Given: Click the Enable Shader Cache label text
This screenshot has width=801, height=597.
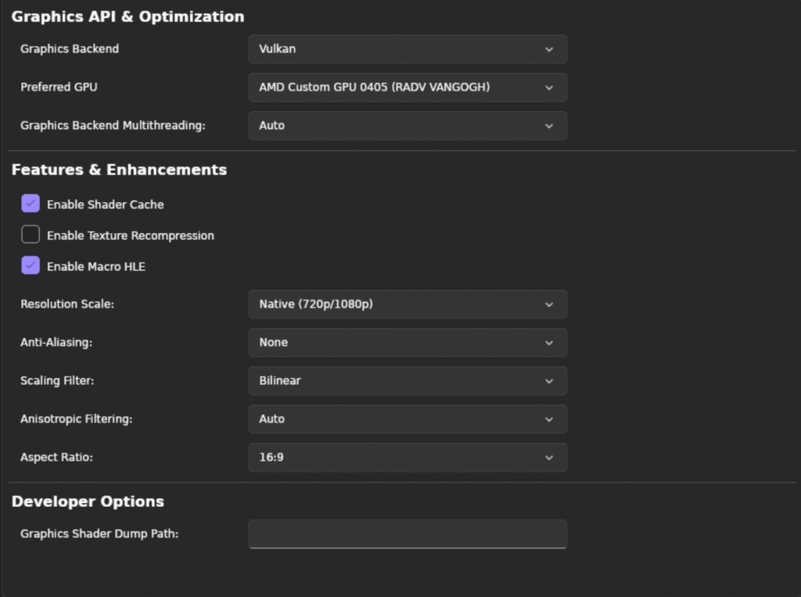Looking at the screenshot, I should pos(106,204).
